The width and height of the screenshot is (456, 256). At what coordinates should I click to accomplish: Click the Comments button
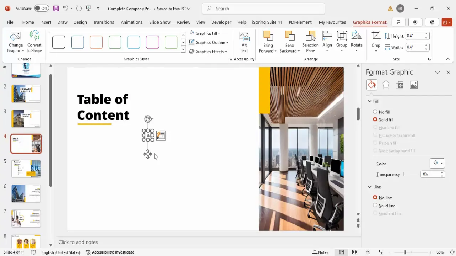(x=398, y=22)
